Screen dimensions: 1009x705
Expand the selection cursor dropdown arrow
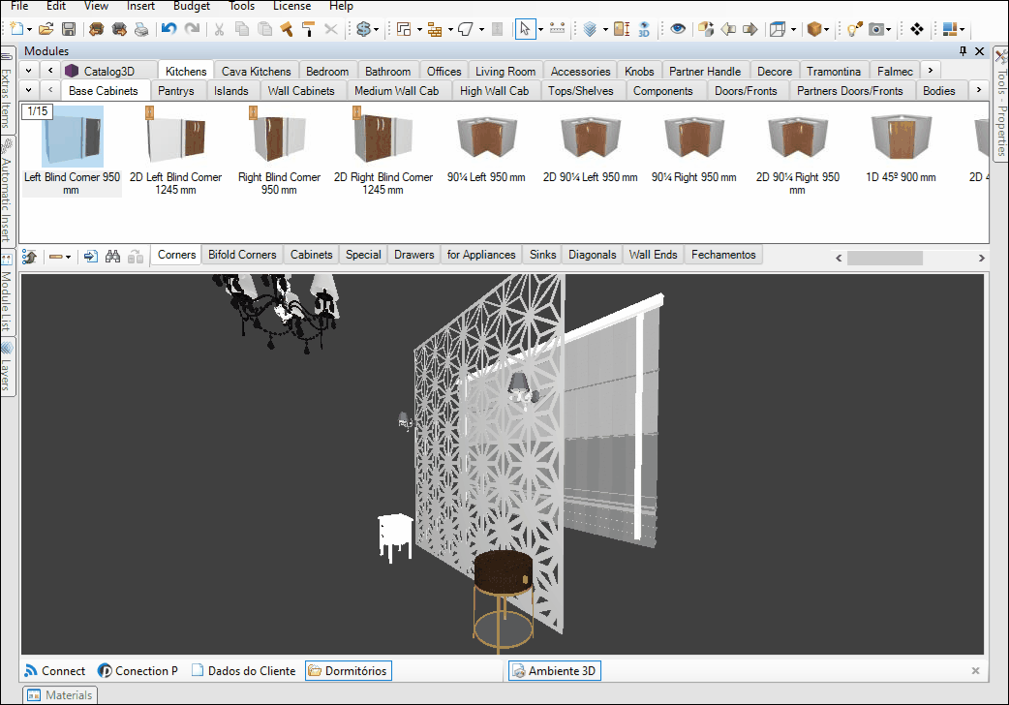pos(540,30)
